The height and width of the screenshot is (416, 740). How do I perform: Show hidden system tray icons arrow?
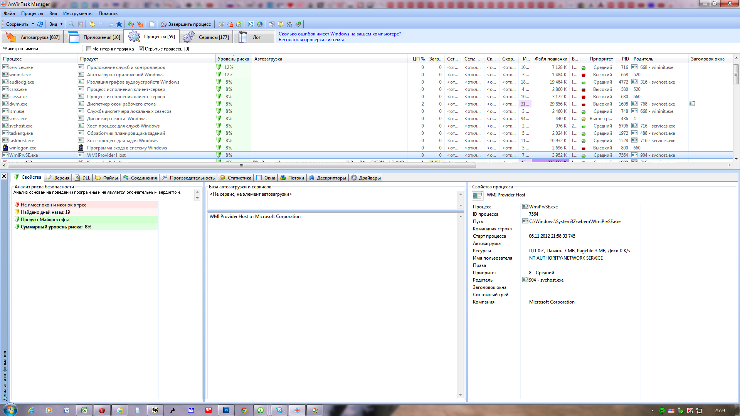pos(653,411)
